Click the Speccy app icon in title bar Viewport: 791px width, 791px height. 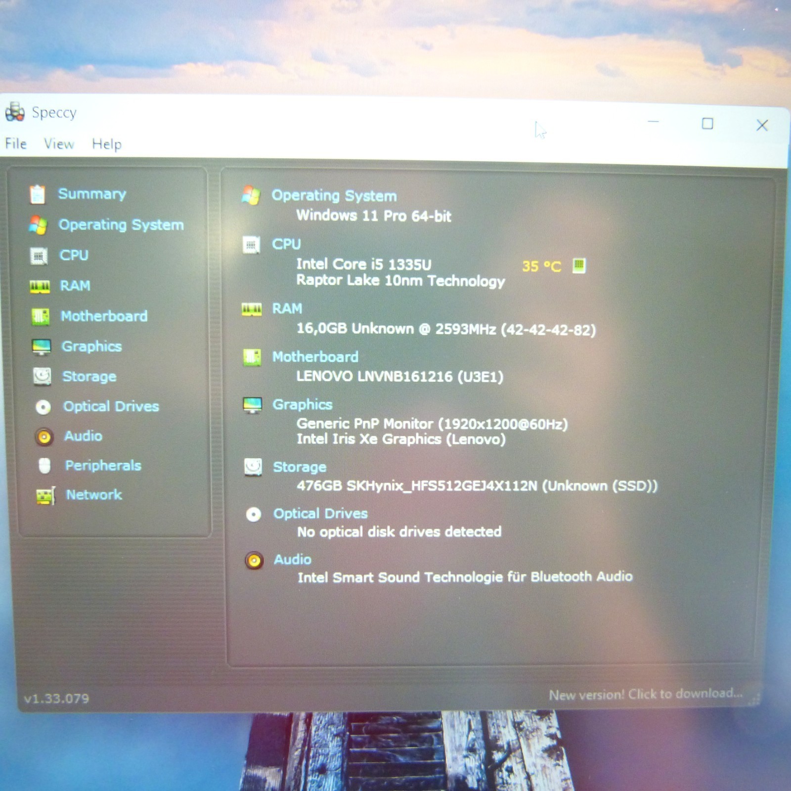click(x=15, y=112)
